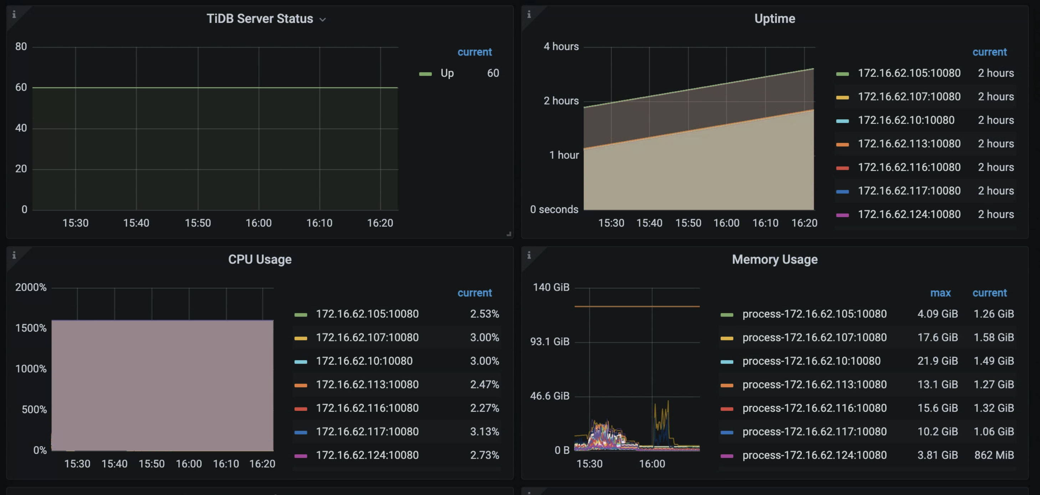Click Uptime yellow swatch for 172.16.62.107:10080

(x=842, y=97)
